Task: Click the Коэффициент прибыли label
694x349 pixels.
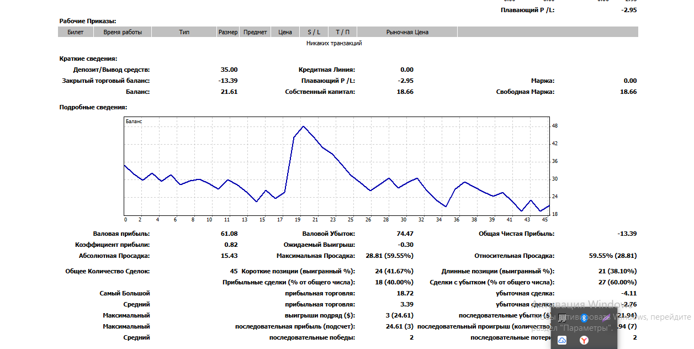Action: click(x=113, y=245)
